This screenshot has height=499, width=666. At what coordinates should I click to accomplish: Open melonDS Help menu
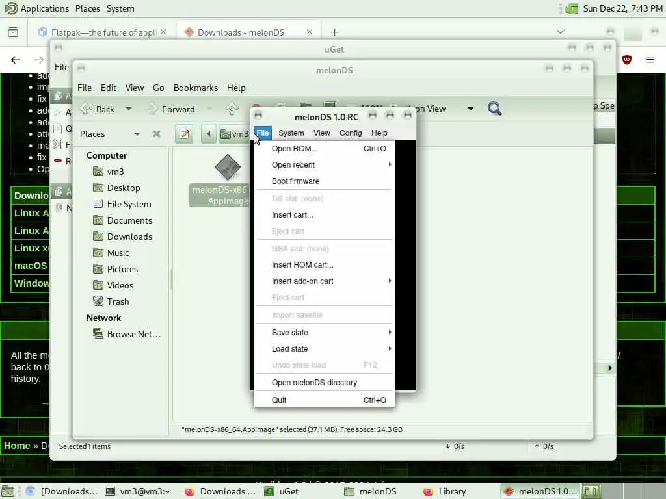(379, 133)
